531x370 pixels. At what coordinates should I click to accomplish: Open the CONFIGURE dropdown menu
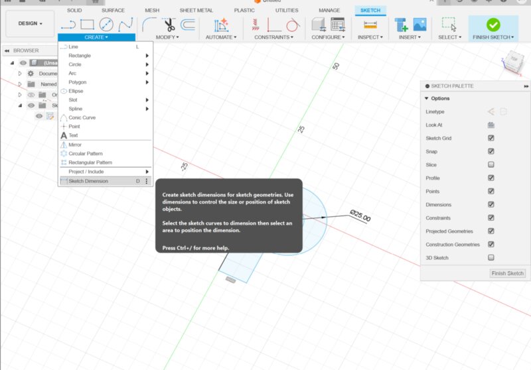click(328, 37)
